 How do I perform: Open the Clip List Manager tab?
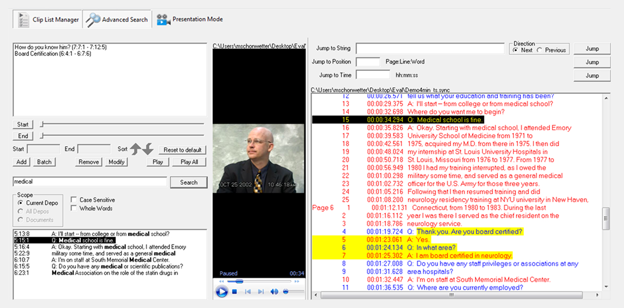coord(47,20)
